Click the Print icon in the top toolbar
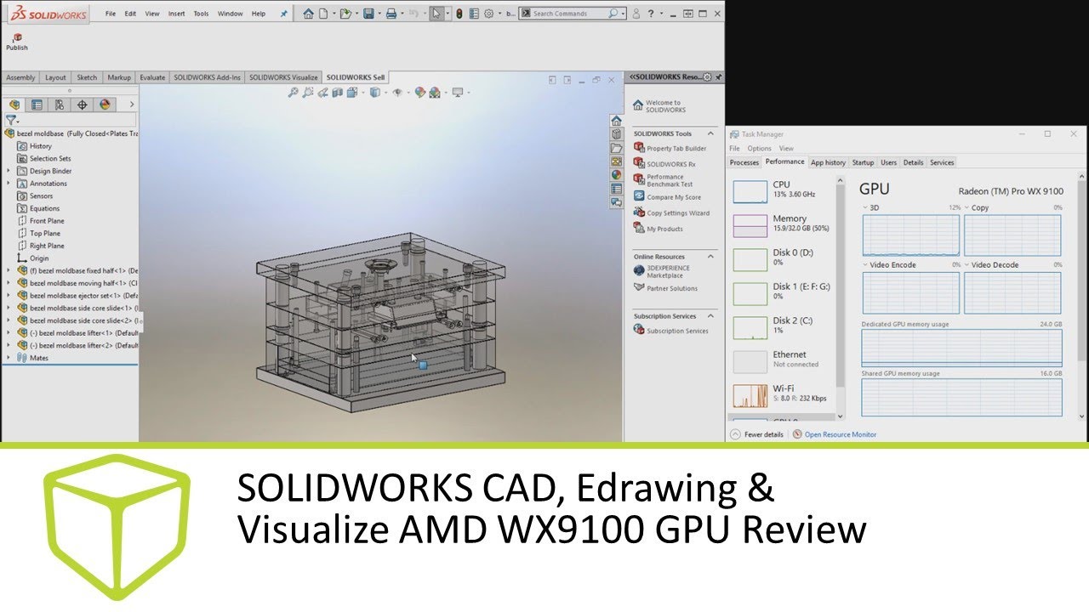 point(391,14)
